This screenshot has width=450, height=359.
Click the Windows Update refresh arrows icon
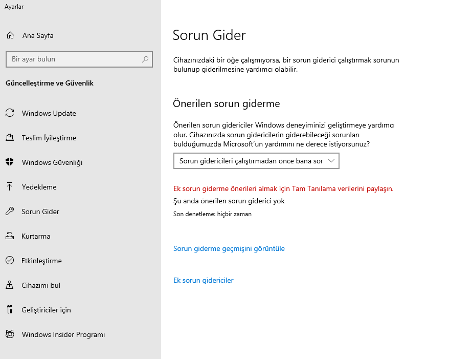10,113
